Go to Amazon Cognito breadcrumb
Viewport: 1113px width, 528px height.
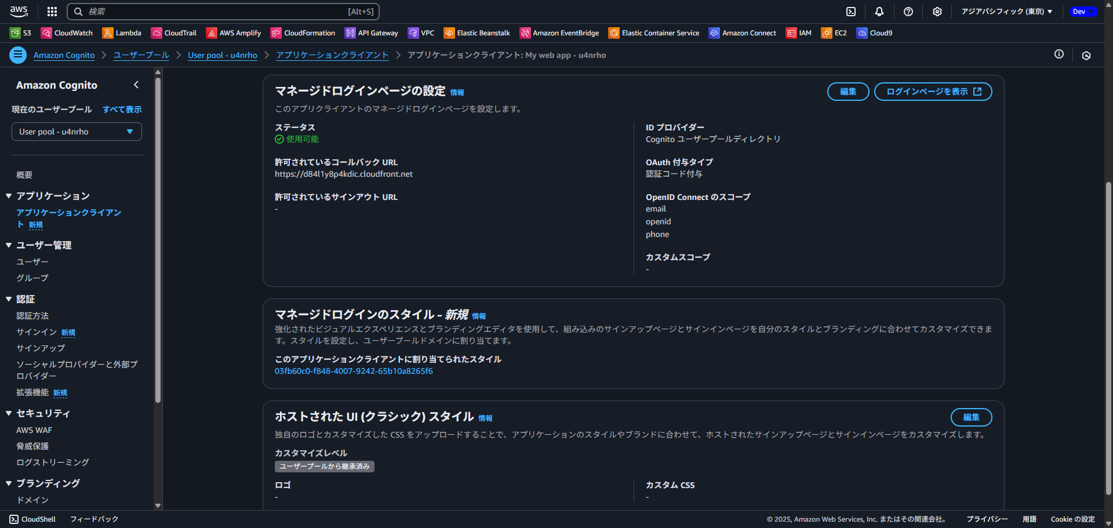tap(64, 55)
